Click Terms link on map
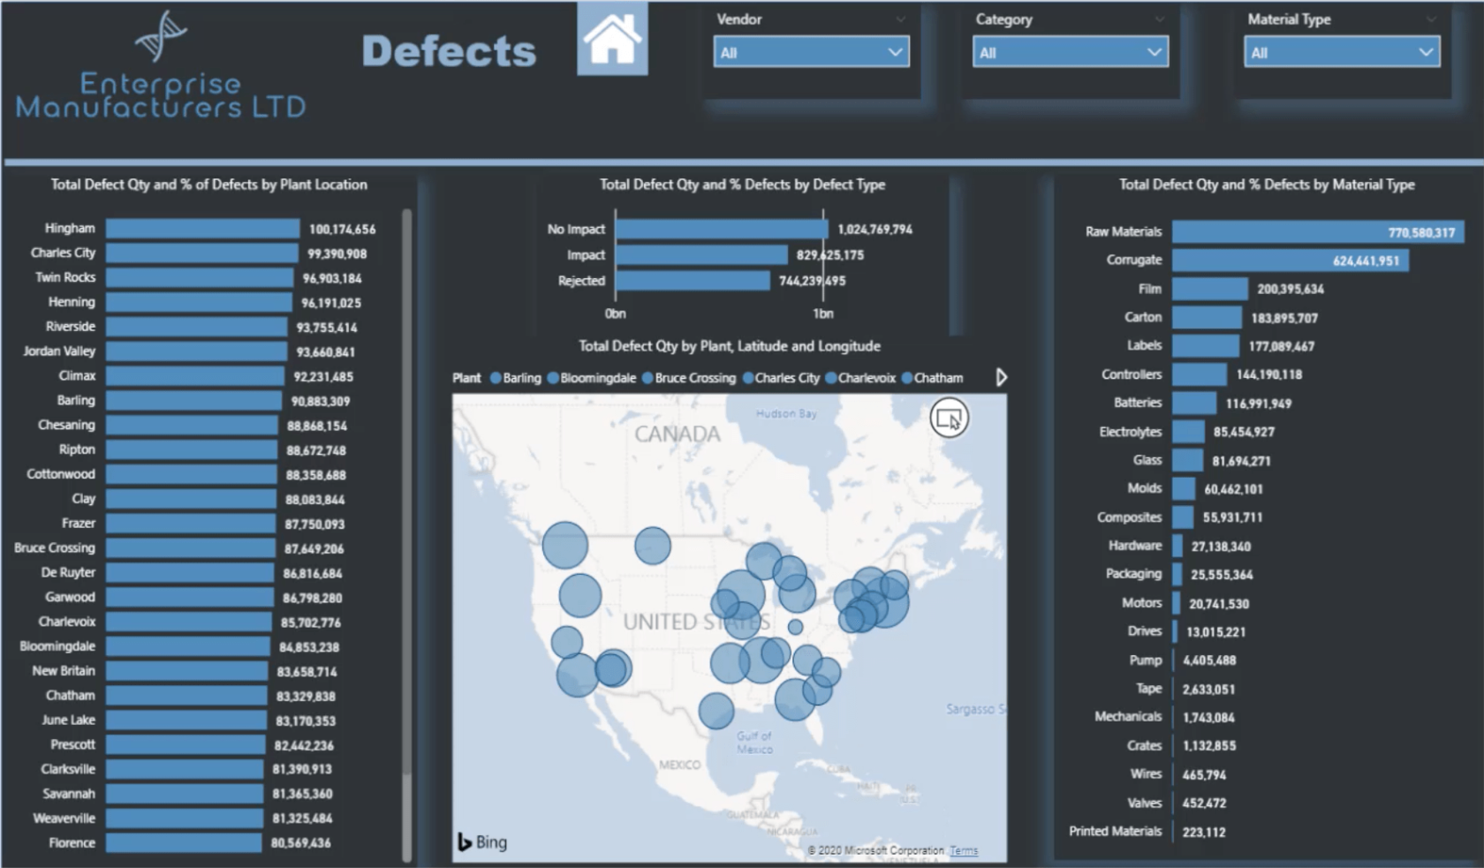 (964, 850)
